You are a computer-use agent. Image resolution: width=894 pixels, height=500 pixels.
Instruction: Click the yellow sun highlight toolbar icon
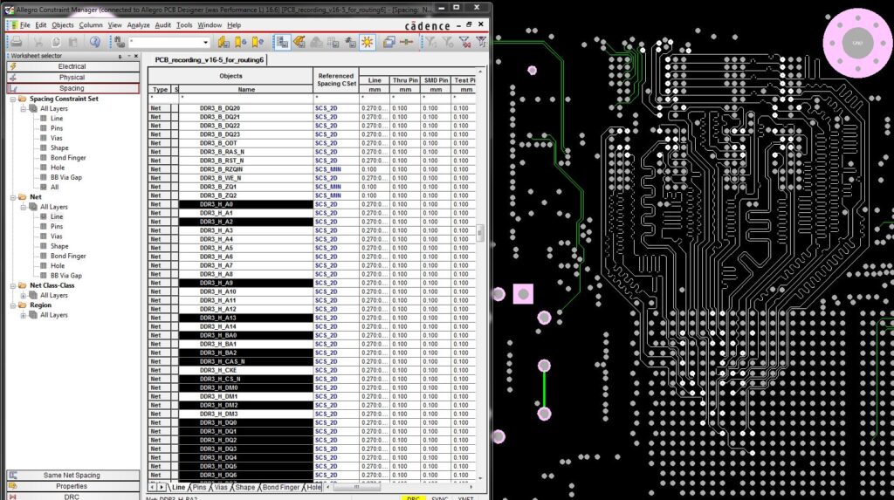368,42
